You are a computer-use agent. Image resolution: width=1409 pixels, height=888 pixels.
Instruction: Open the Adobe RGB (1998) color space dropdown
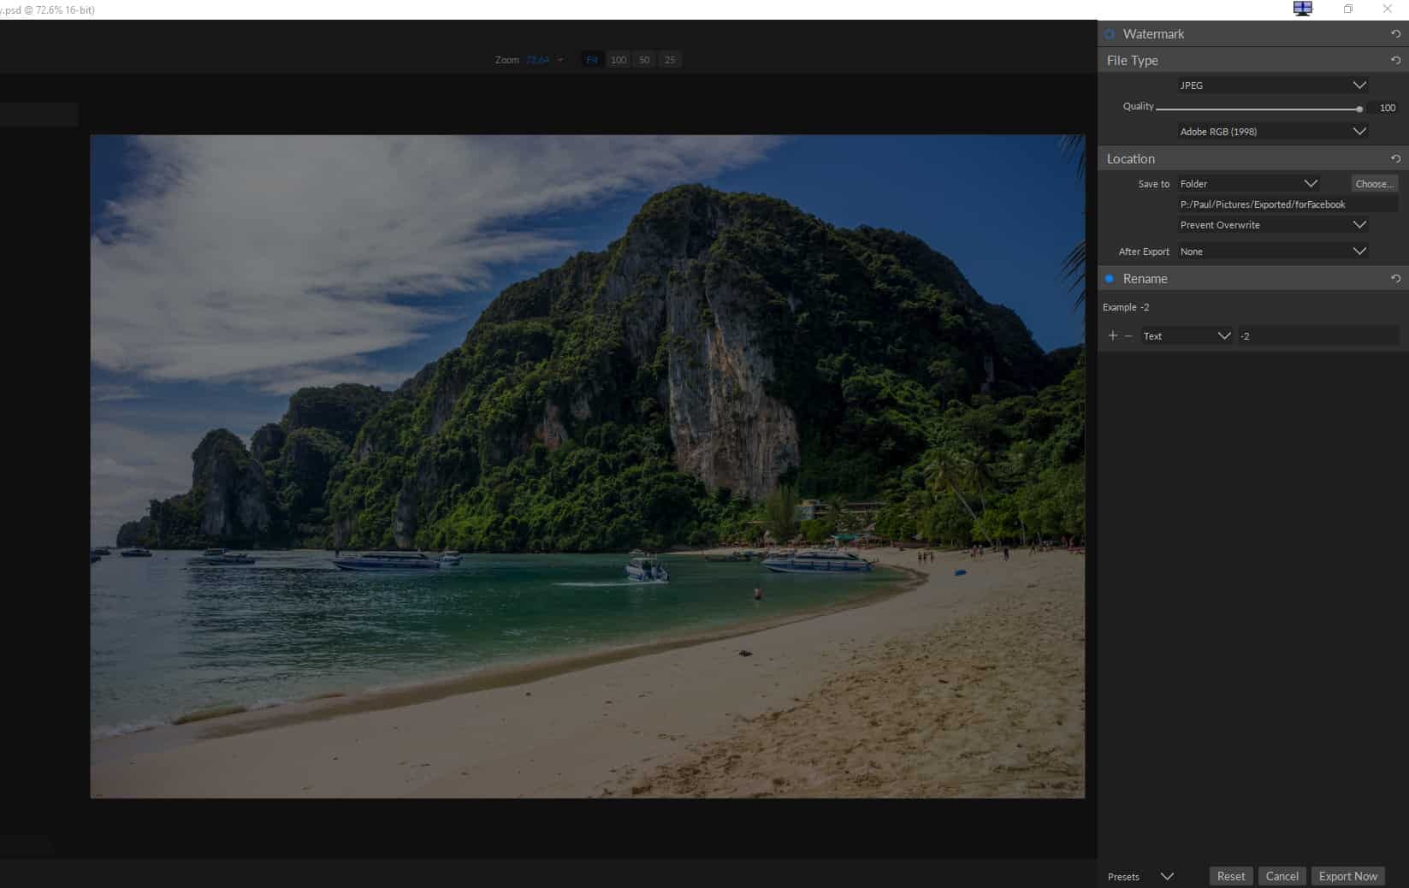(x=1273, y=132)
